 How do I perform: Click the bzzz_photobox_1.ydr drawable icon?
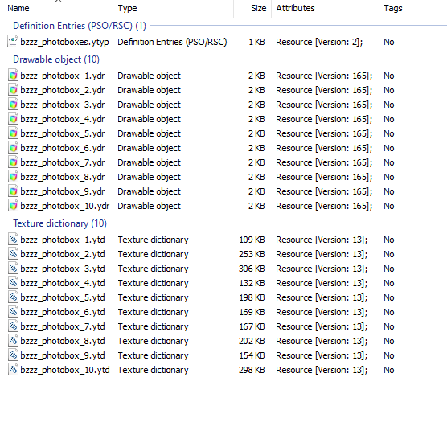[13, 76]
